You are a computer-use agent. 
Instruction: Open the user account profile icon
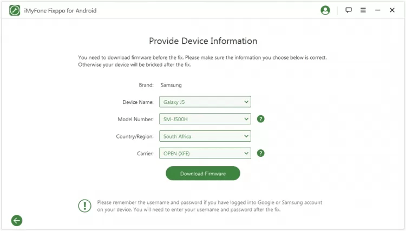point(325,10)
